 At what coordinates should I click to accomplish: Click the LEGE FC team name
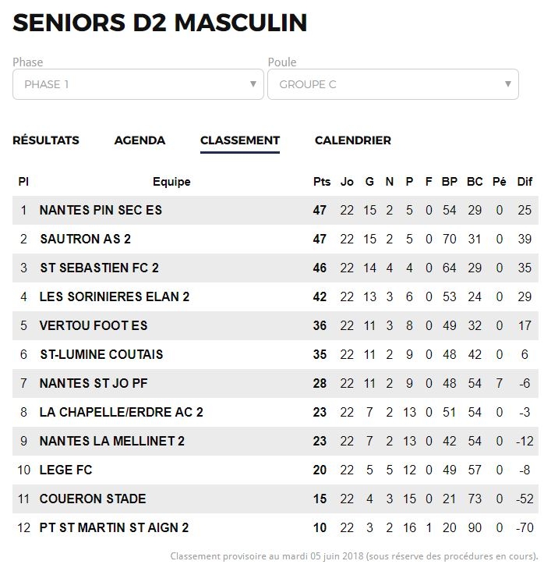66,470
